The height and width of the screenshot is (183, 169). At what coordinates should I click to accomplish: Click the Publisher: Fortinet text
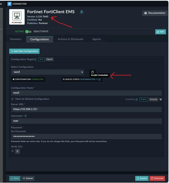click(x=37, y=23)
